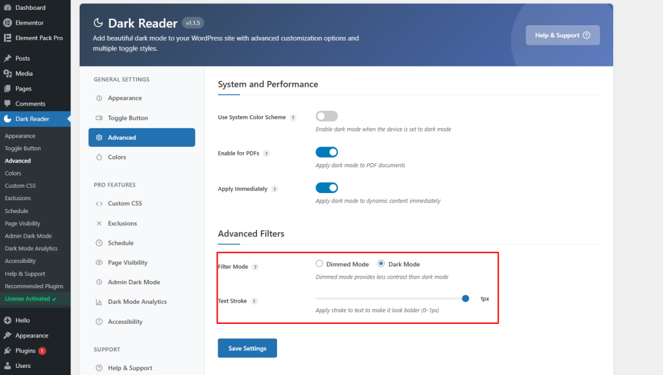Click the Element Pack Pro icon
The width and height of the screenshot is (663, 375).
[x=8, y=38]
